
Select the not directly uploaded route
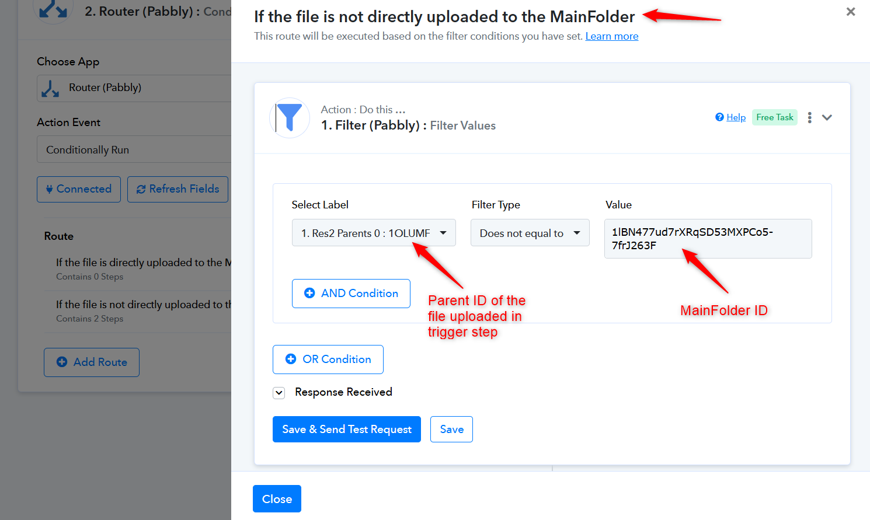click(138, 310)
